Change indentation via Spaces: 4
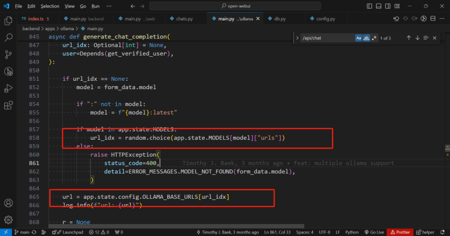Viewport: 450px width, 236px height. point(304,232)
